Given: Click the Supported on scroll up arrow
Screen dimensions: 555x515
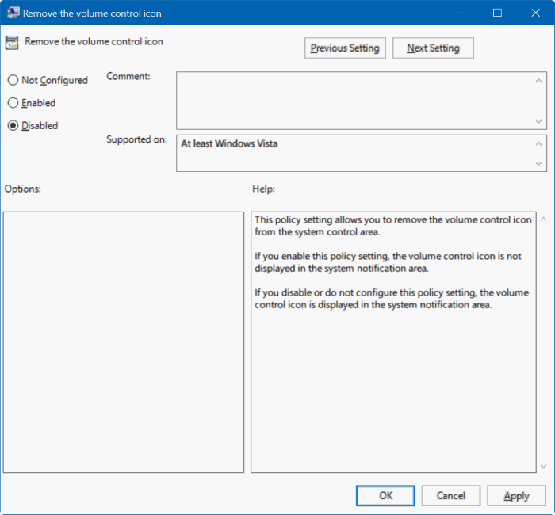Looking at the screenshot, I should tap(539, 144).
